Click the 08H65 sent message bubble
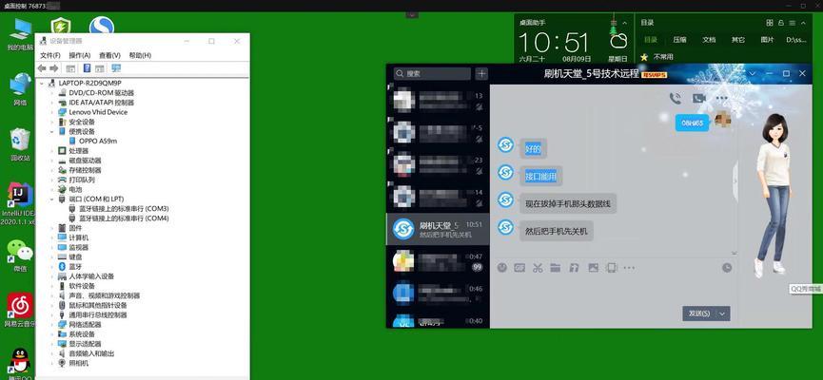Viewport: 823px width, 380px height. (x=692, y=123)
